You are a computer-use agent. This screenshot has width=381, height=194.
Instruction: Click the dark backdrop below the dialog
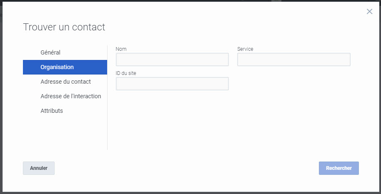(x=190, y=193)
